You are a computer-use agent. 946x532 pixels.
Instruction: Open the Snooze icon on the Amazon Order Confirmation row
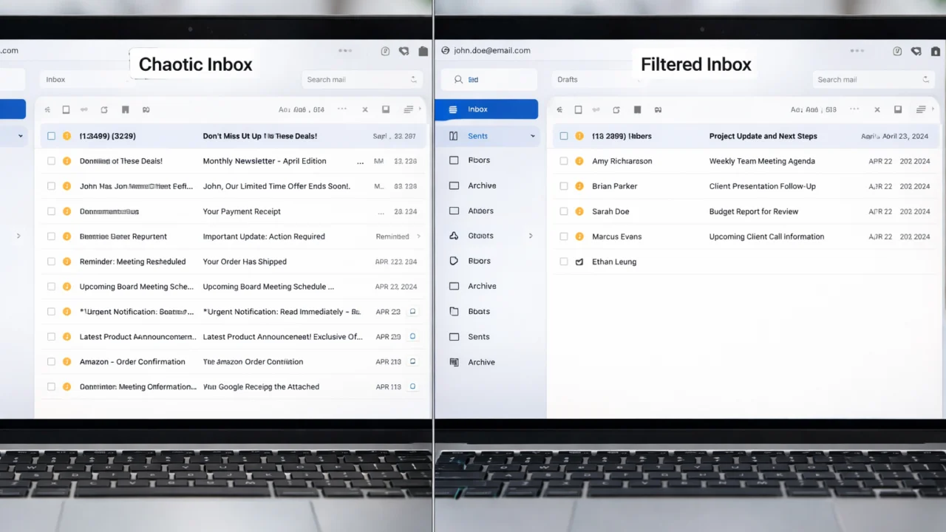[412, 361]
